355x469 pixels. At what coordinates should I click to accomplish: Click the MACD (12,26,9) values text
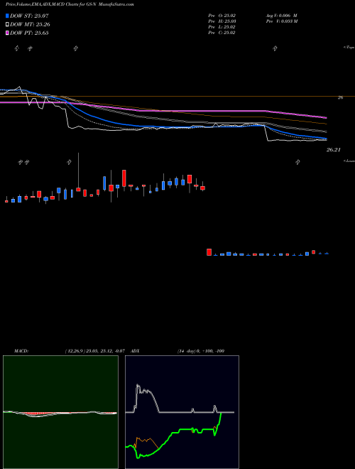[x=94, y=351]
